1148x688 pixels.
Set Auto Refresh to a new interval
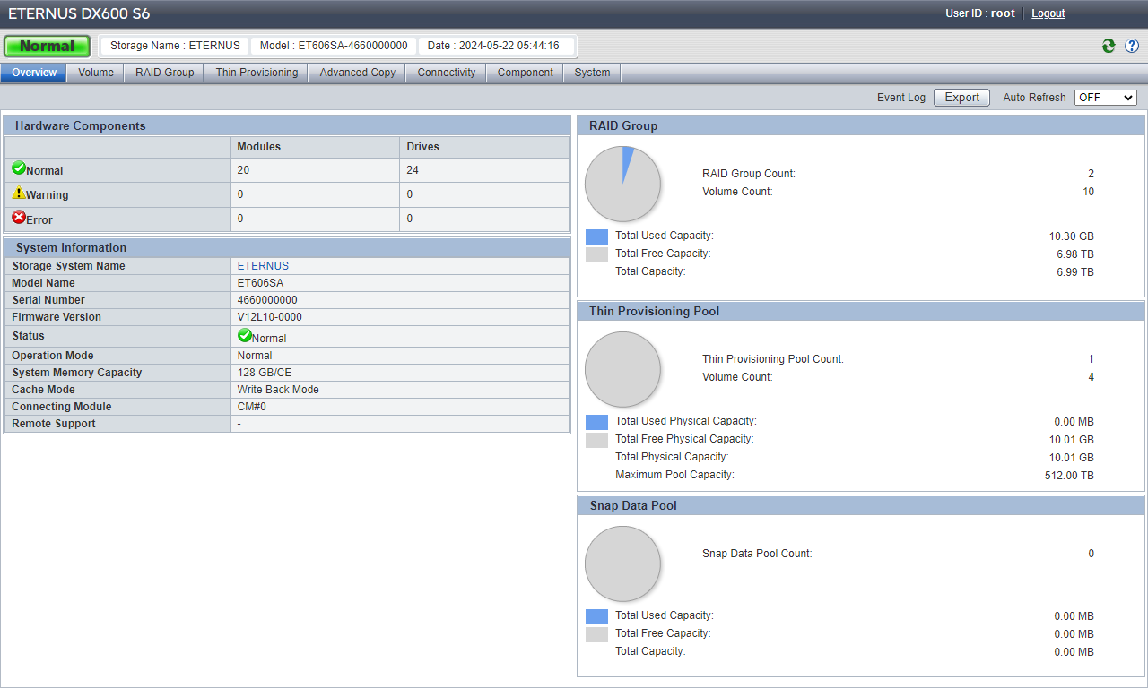click(x=1105, y=97)
